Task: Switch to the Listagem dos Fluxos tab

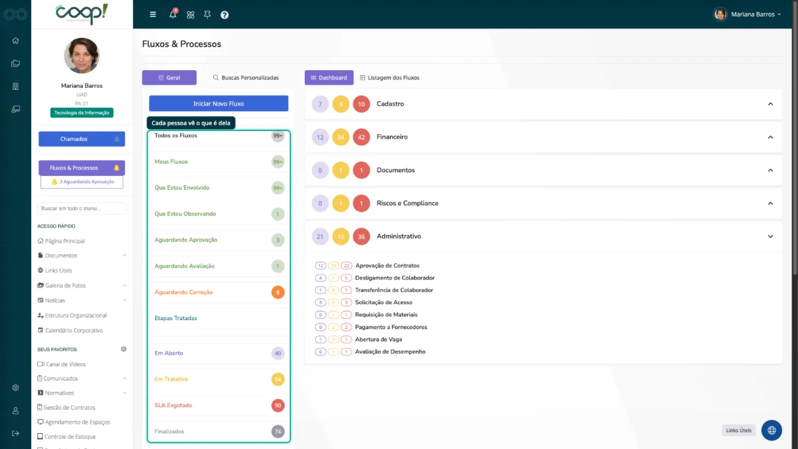Action: pos(389,77)
